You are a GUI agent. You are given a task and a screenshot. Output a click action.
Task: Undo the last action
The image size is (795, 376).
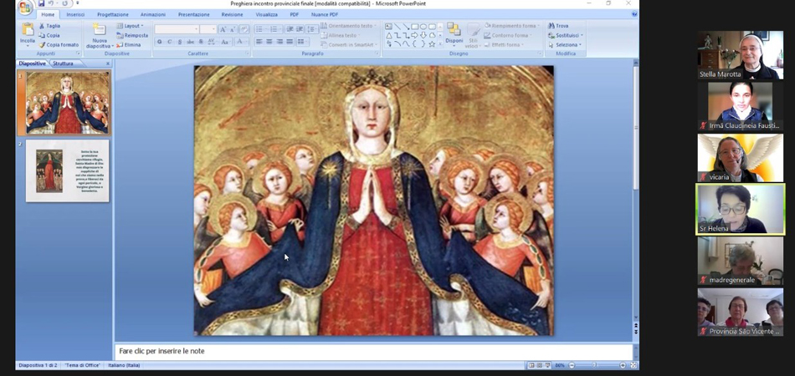[x=51, y=3]
